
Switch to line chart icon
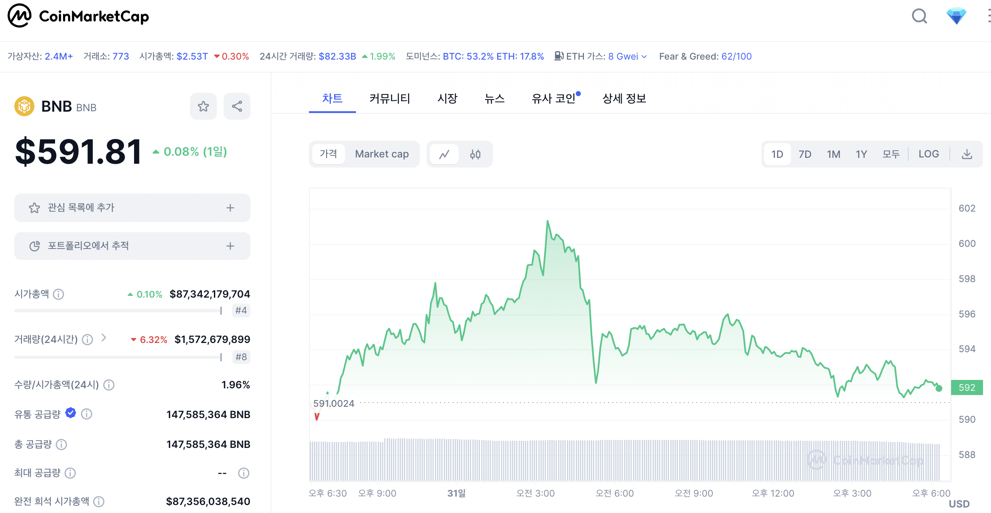(444, 154)
